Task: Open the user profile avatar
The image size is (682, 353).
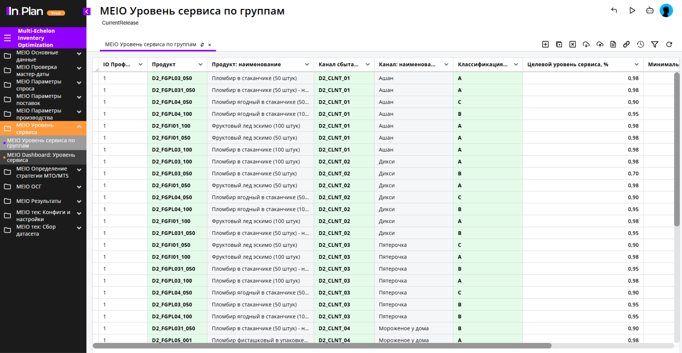Action: point(666,11)
